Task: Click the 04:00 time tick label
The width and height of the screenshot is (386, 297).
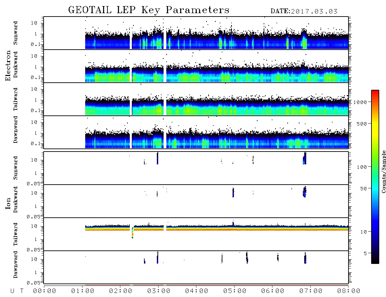Action: click(197, 291)
